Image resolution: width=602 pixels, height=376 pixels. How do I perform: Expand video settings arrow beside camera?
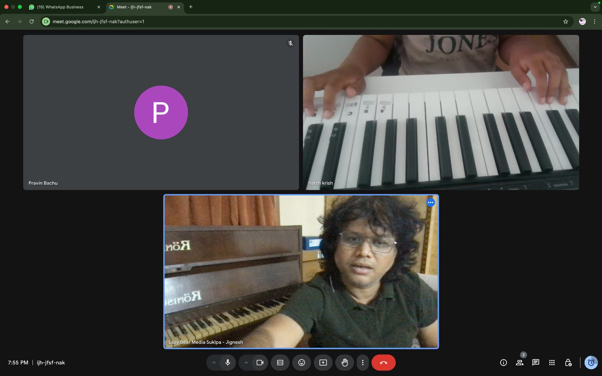[x=246, y=362]
